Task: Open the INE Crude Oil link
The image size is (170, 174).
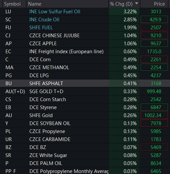Action: tap(44, 19)
